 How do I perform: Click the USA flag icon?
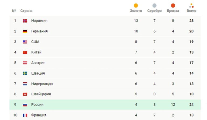click(25, 42)
